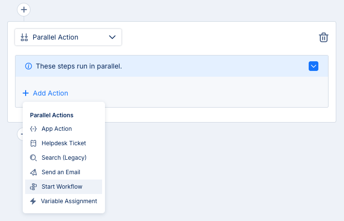Viewport: 344px width, 221px height.
Task: Pick Search (Legacy) menu entry
Action: tap(64, 158)
